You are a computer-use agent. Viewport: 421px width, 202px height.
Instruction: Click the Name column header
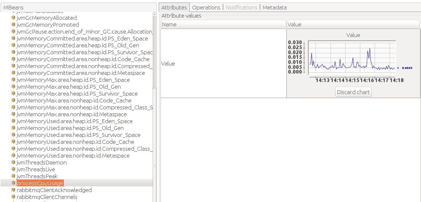(223, 24)
